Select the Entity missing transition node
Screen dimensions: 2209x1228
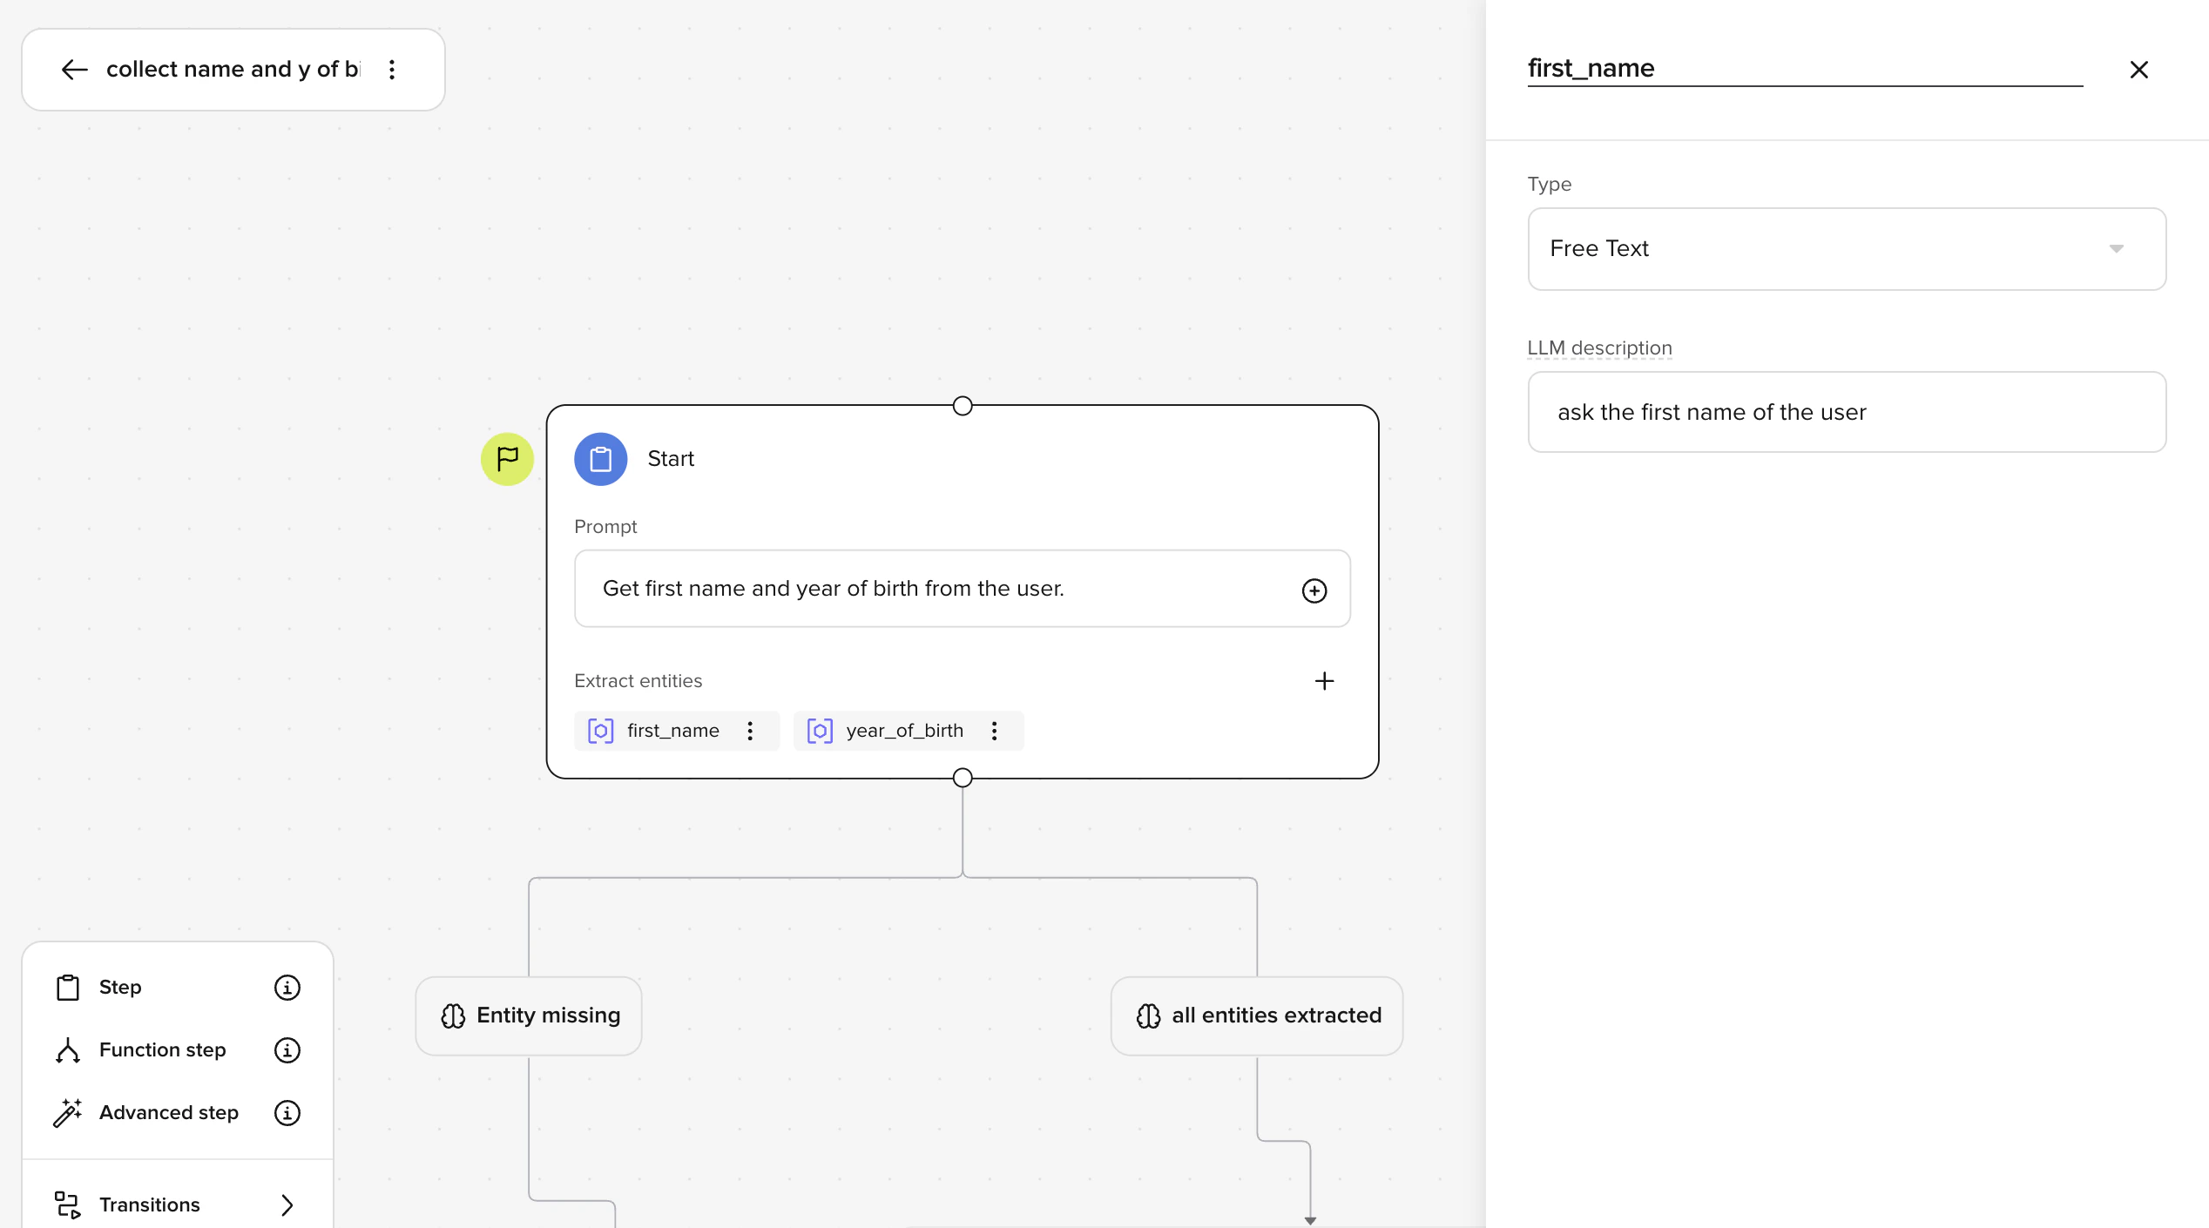click(x=529, y=1015)
